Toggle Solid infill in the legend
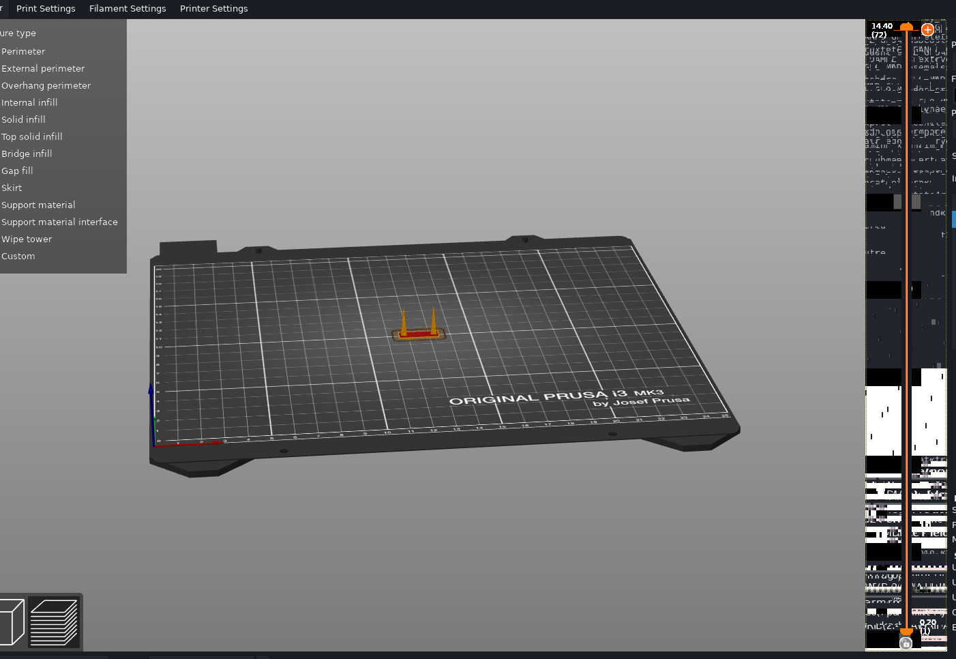 (23, 120)
